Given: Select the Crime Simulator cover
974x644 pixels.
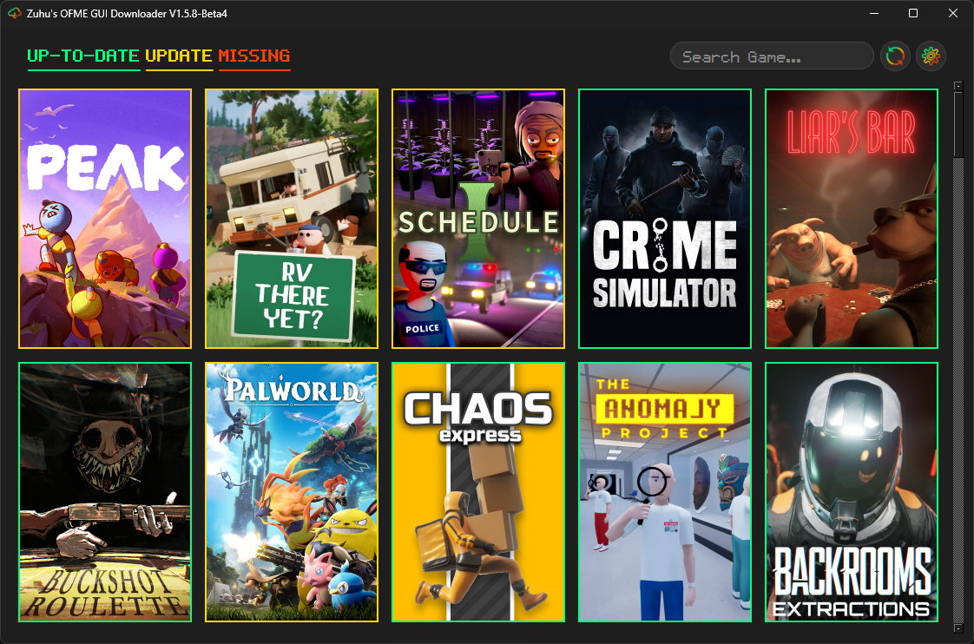Looking at the screenshot, I should (x=665, y=219).
